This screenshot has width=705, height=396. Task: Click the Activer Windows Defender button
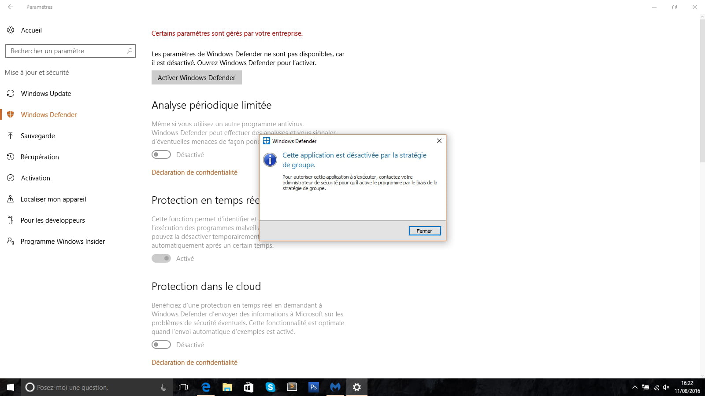[197, 78]
